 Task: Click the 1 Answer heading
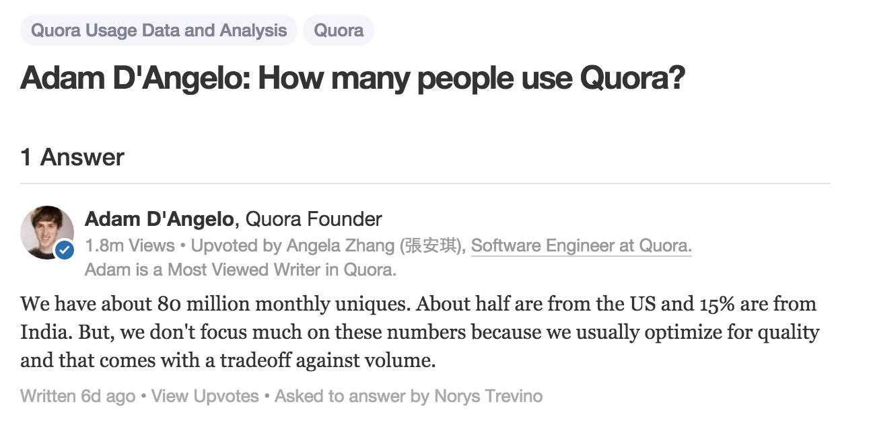pyautogui.click(x=73, y=157)
